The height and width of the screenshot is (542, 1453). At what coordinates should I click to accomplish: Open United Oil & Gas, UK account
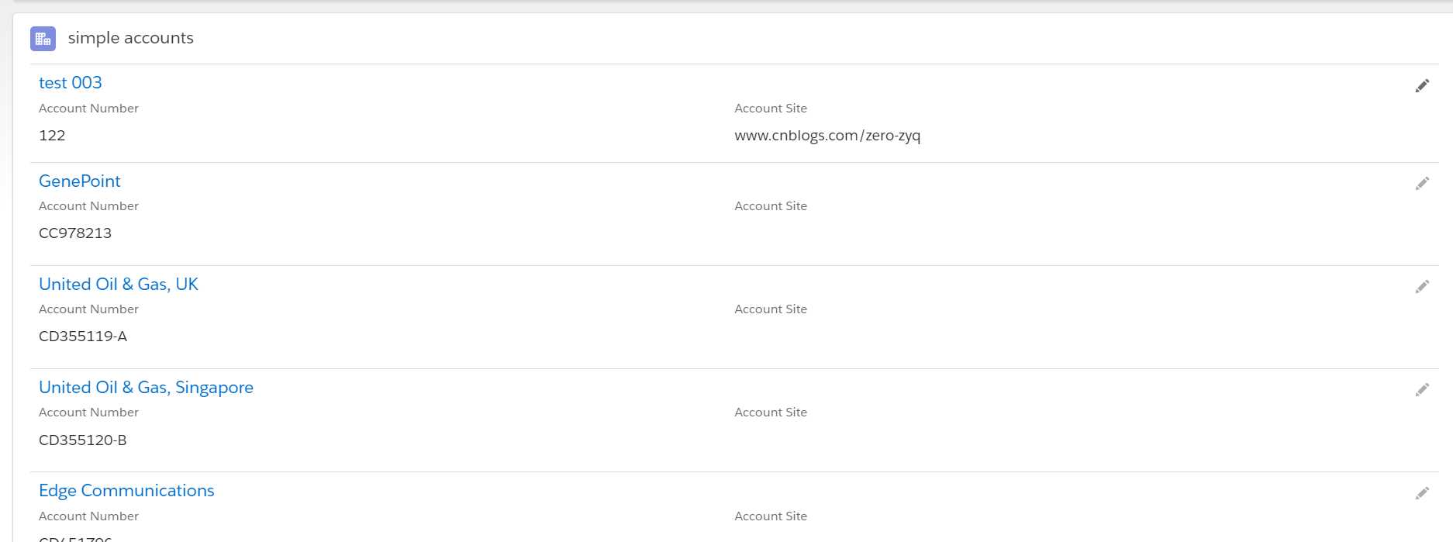[x=119, y=284]
